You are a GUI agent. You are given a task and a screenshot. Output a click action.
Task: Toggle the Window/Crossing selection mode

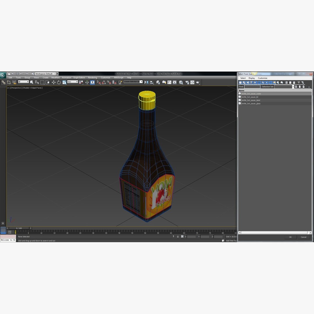47,82
